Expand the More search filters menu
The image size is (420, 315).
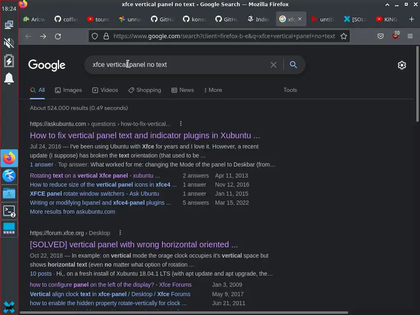(213, 90)
